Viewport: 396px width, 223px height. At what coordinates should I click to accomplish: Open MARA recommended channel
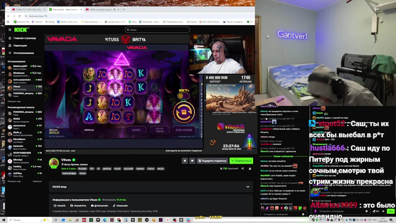coord(25,120)
